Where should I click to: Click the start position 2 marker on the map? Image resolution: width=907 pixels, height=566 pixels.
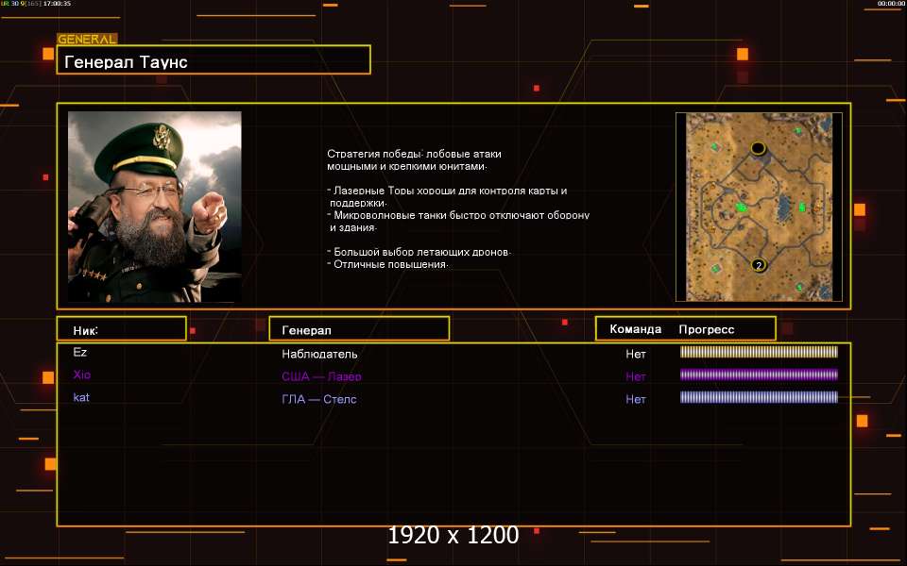[759, 265]
